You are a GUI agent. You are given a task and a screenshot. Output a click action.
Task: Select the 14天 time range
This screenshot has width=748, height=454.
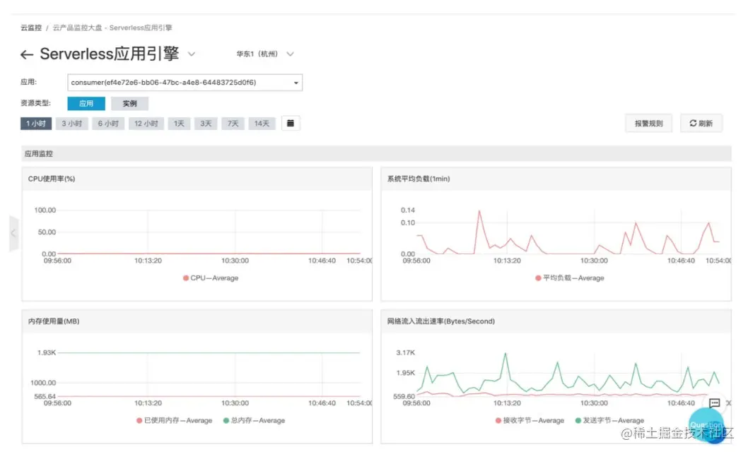pos(262,124)
